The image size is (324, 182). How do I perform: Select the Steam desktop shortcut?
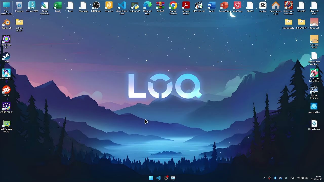click(x=6, y=58)
